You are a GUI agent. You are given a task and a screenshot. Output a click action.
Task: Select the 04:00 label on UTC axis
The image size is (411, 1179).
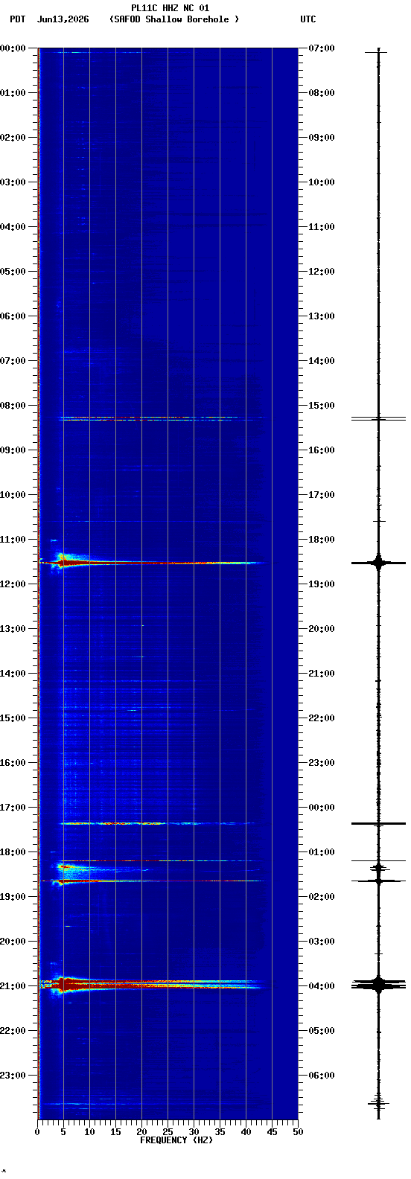(x=321, y=986)
